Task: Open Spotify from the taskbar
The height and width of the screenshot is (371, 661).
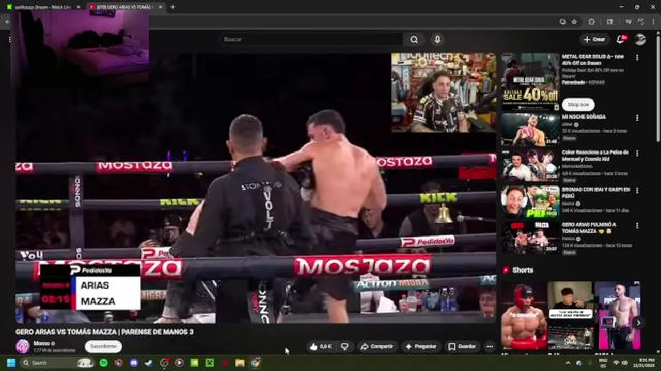Action: pyautogui.click(x=103, y=363)
